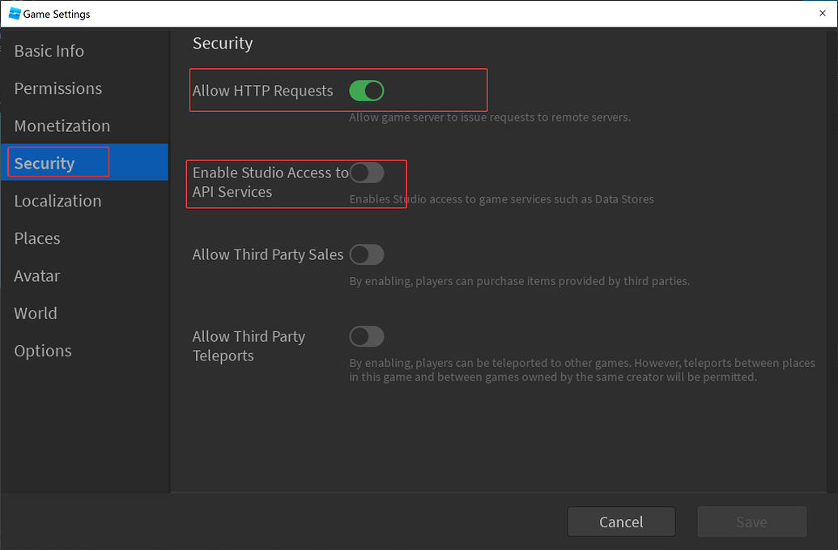
Task: Click the Allow Third Party Sales label
Action: (268, 254)
